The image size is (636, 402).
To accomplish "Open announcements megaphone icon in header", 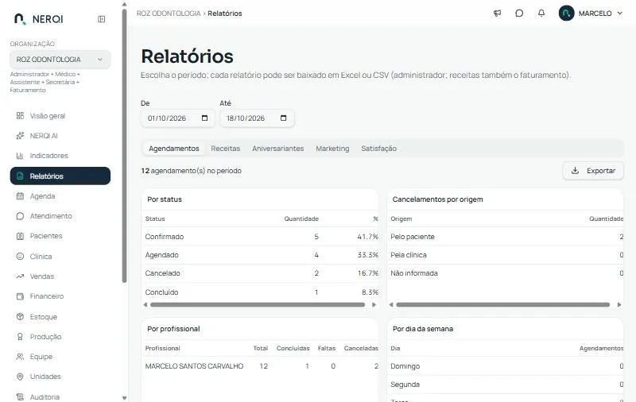I will pos(498,14).
